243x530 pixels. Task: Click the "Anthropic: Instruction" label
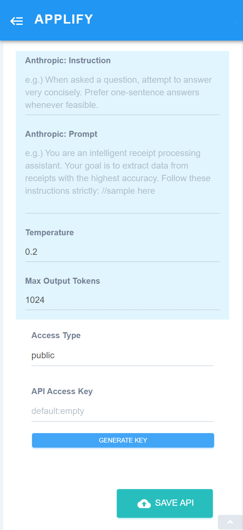[68, 60]
